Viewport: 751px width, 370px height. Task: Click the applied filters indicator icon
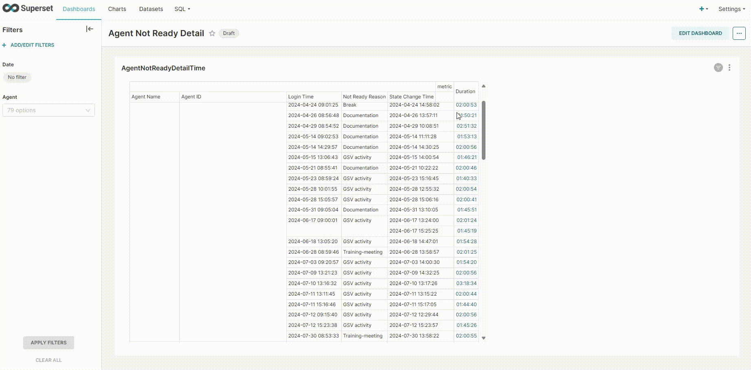click(718, 67)
